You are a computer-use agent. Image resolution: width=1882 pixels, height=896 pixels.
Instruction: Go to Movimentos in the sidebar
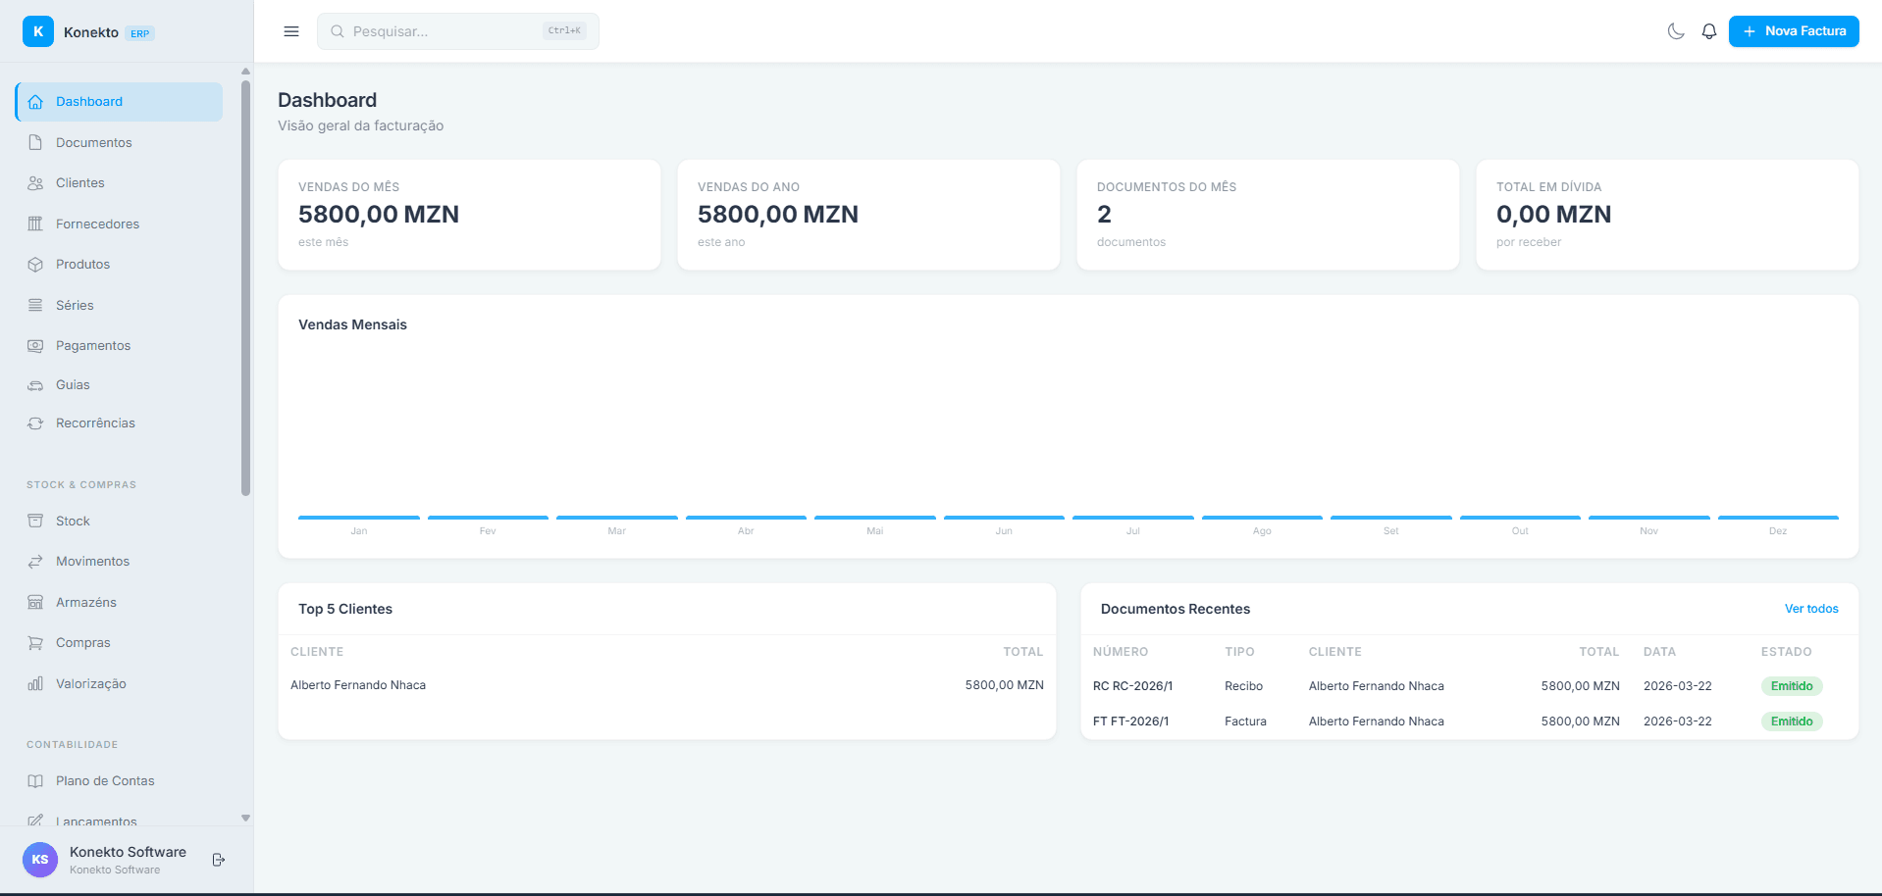120,562
